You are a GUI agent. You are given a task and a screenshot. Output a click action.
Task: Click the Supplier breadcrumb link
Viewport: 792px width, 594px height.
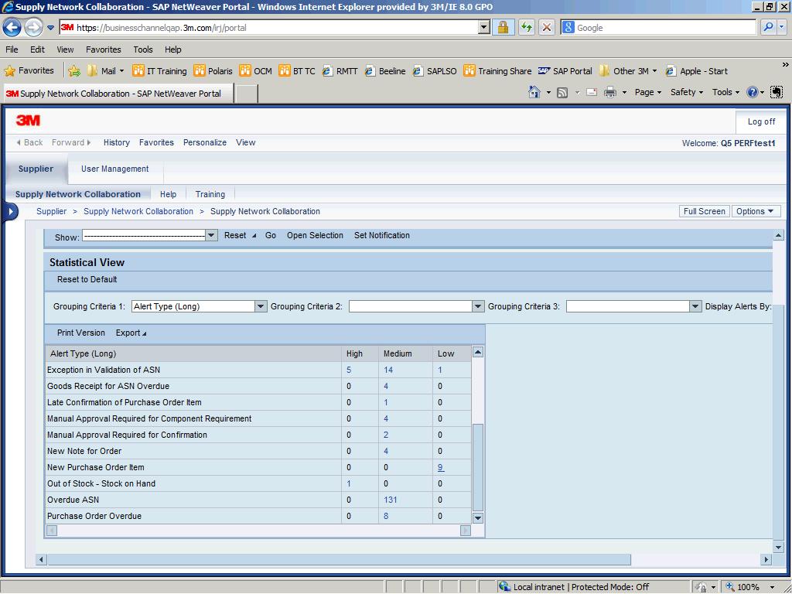[51, 212]
